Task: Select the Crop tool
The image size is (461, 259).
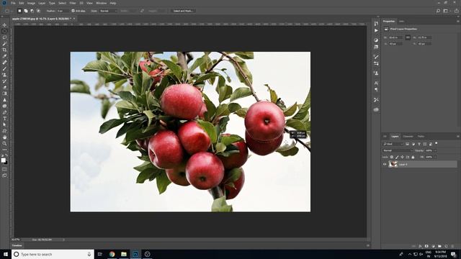Action: click(4, 50)
